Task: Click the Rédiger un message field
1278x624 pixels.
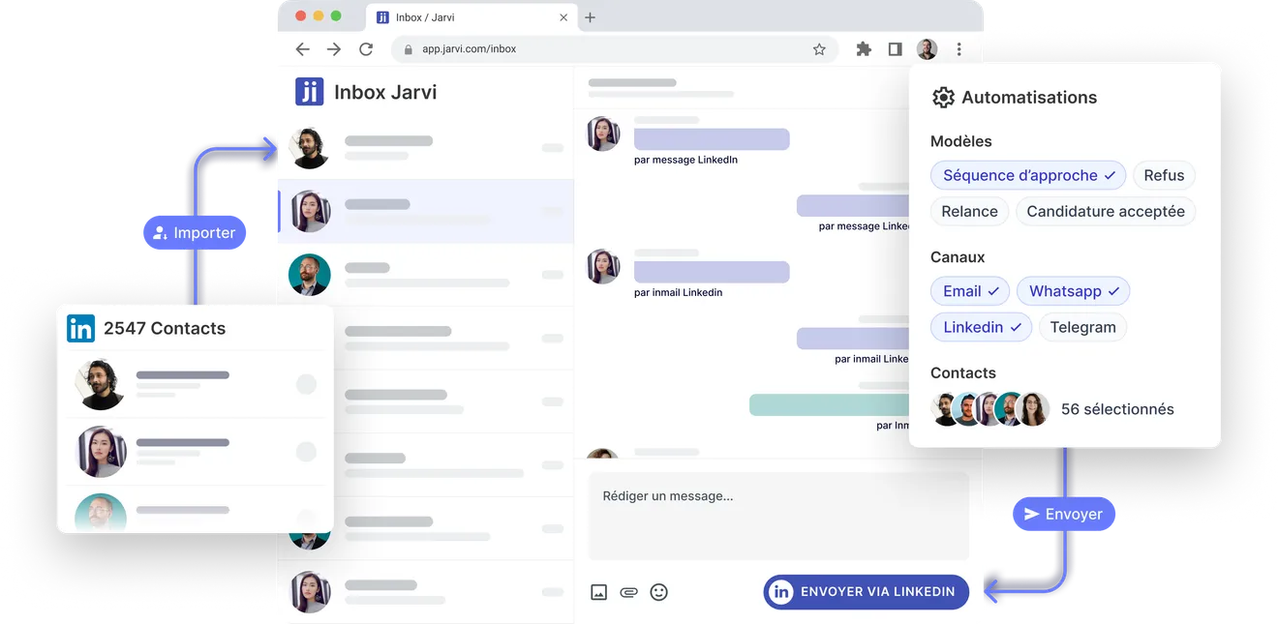Action: tap(777, 516)
